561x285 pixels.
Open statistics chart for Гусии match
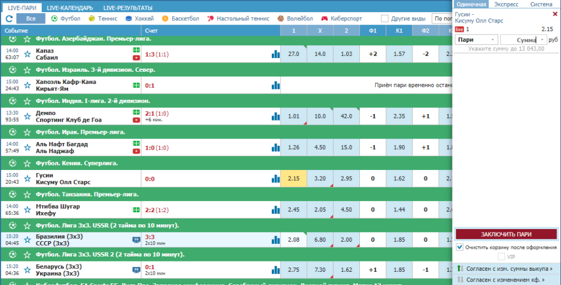tap(276, 179)
